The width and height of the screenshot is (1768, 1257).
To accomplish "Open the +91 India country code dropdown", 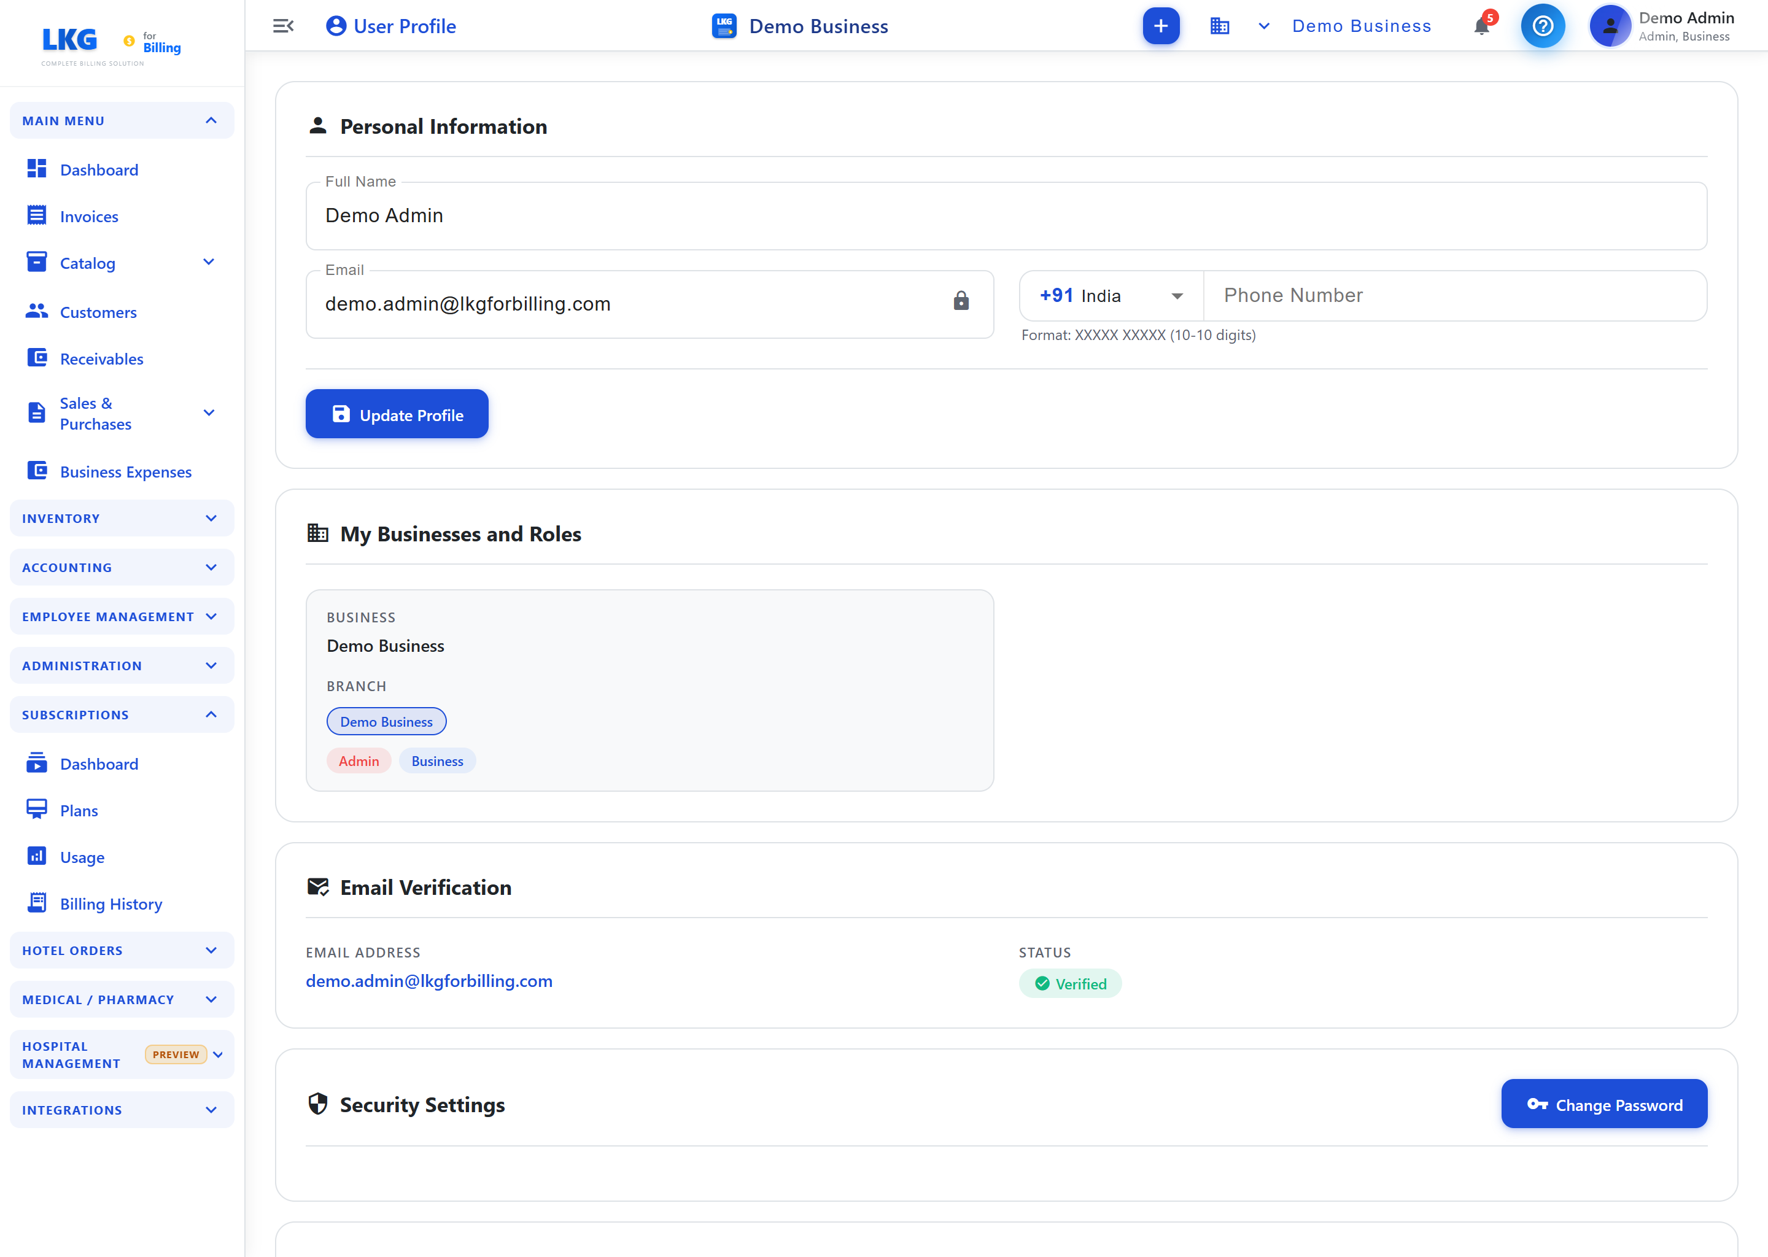I will click(1111, 296).
